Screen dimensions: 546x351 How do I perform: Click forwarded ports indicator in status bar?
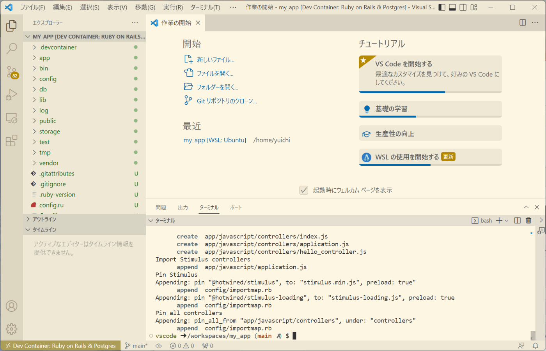pyautogui.click(x=207, y=346)
